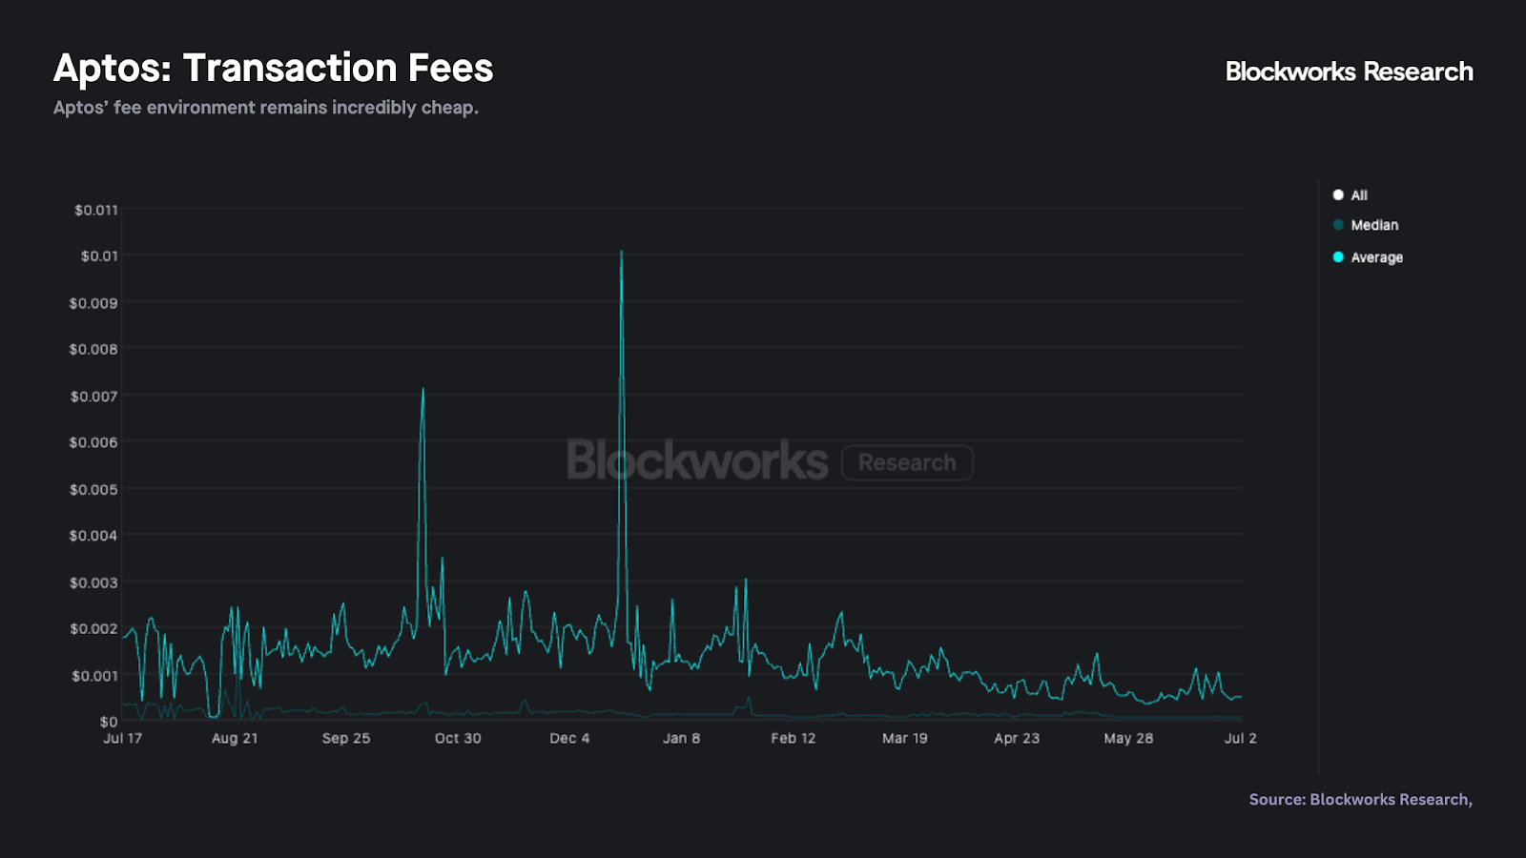The image size is (1526, 858).
Task: Click the Jul 17 x-axis date
Action: coord(122,738)
